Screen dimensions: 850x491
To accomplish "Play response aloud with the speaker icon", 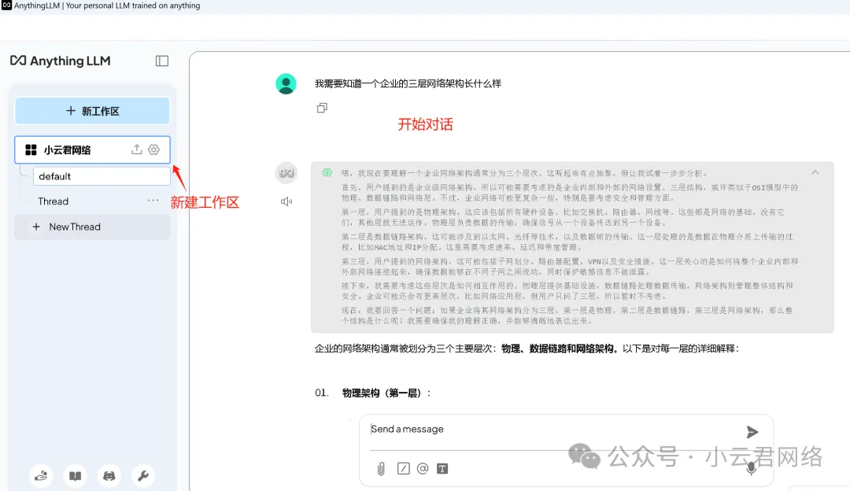I will [286, 201].
